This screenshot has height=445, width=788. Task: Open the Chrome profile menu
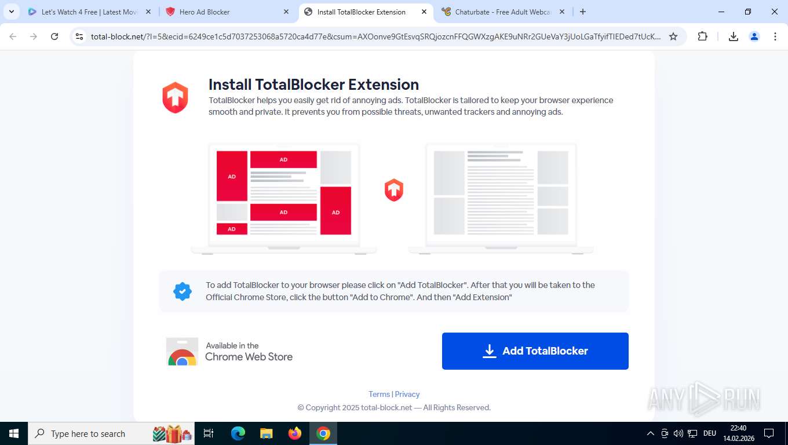[754, 37]
